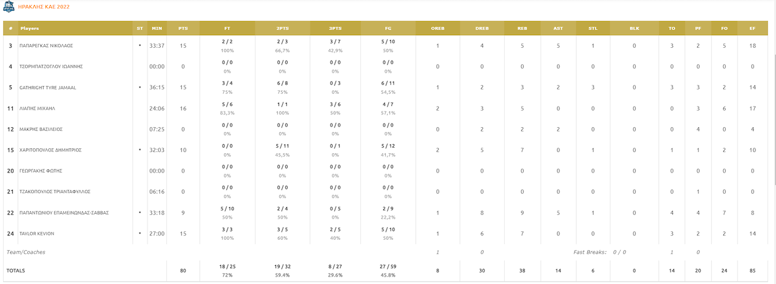Image resolution: width=776 pixels, height=284 pixels.
Task: Click the Iraklis team logo icon
Action: (x=8, y=5)
